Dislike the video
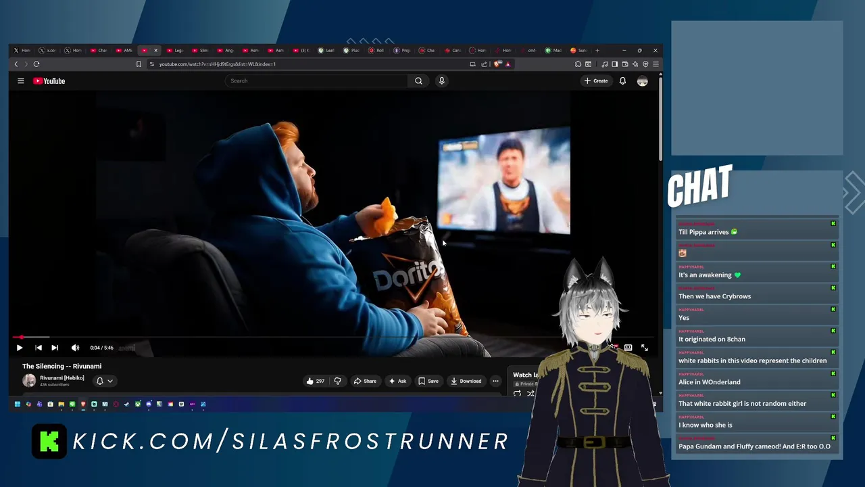Screen dimensions: 865x487 pos(338,381)
